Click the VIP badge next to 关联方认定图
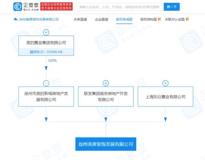 [187, 19]
